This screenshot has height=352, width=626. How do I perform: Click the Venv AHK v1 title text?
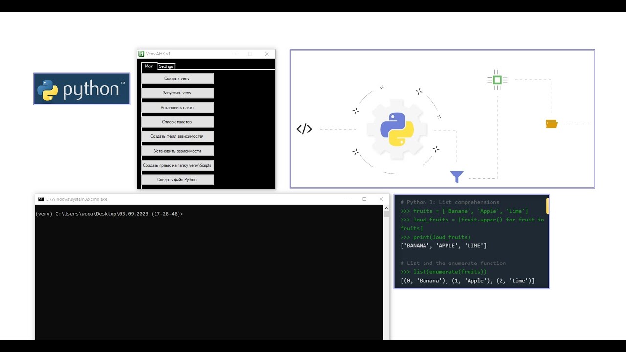[158, 54]
